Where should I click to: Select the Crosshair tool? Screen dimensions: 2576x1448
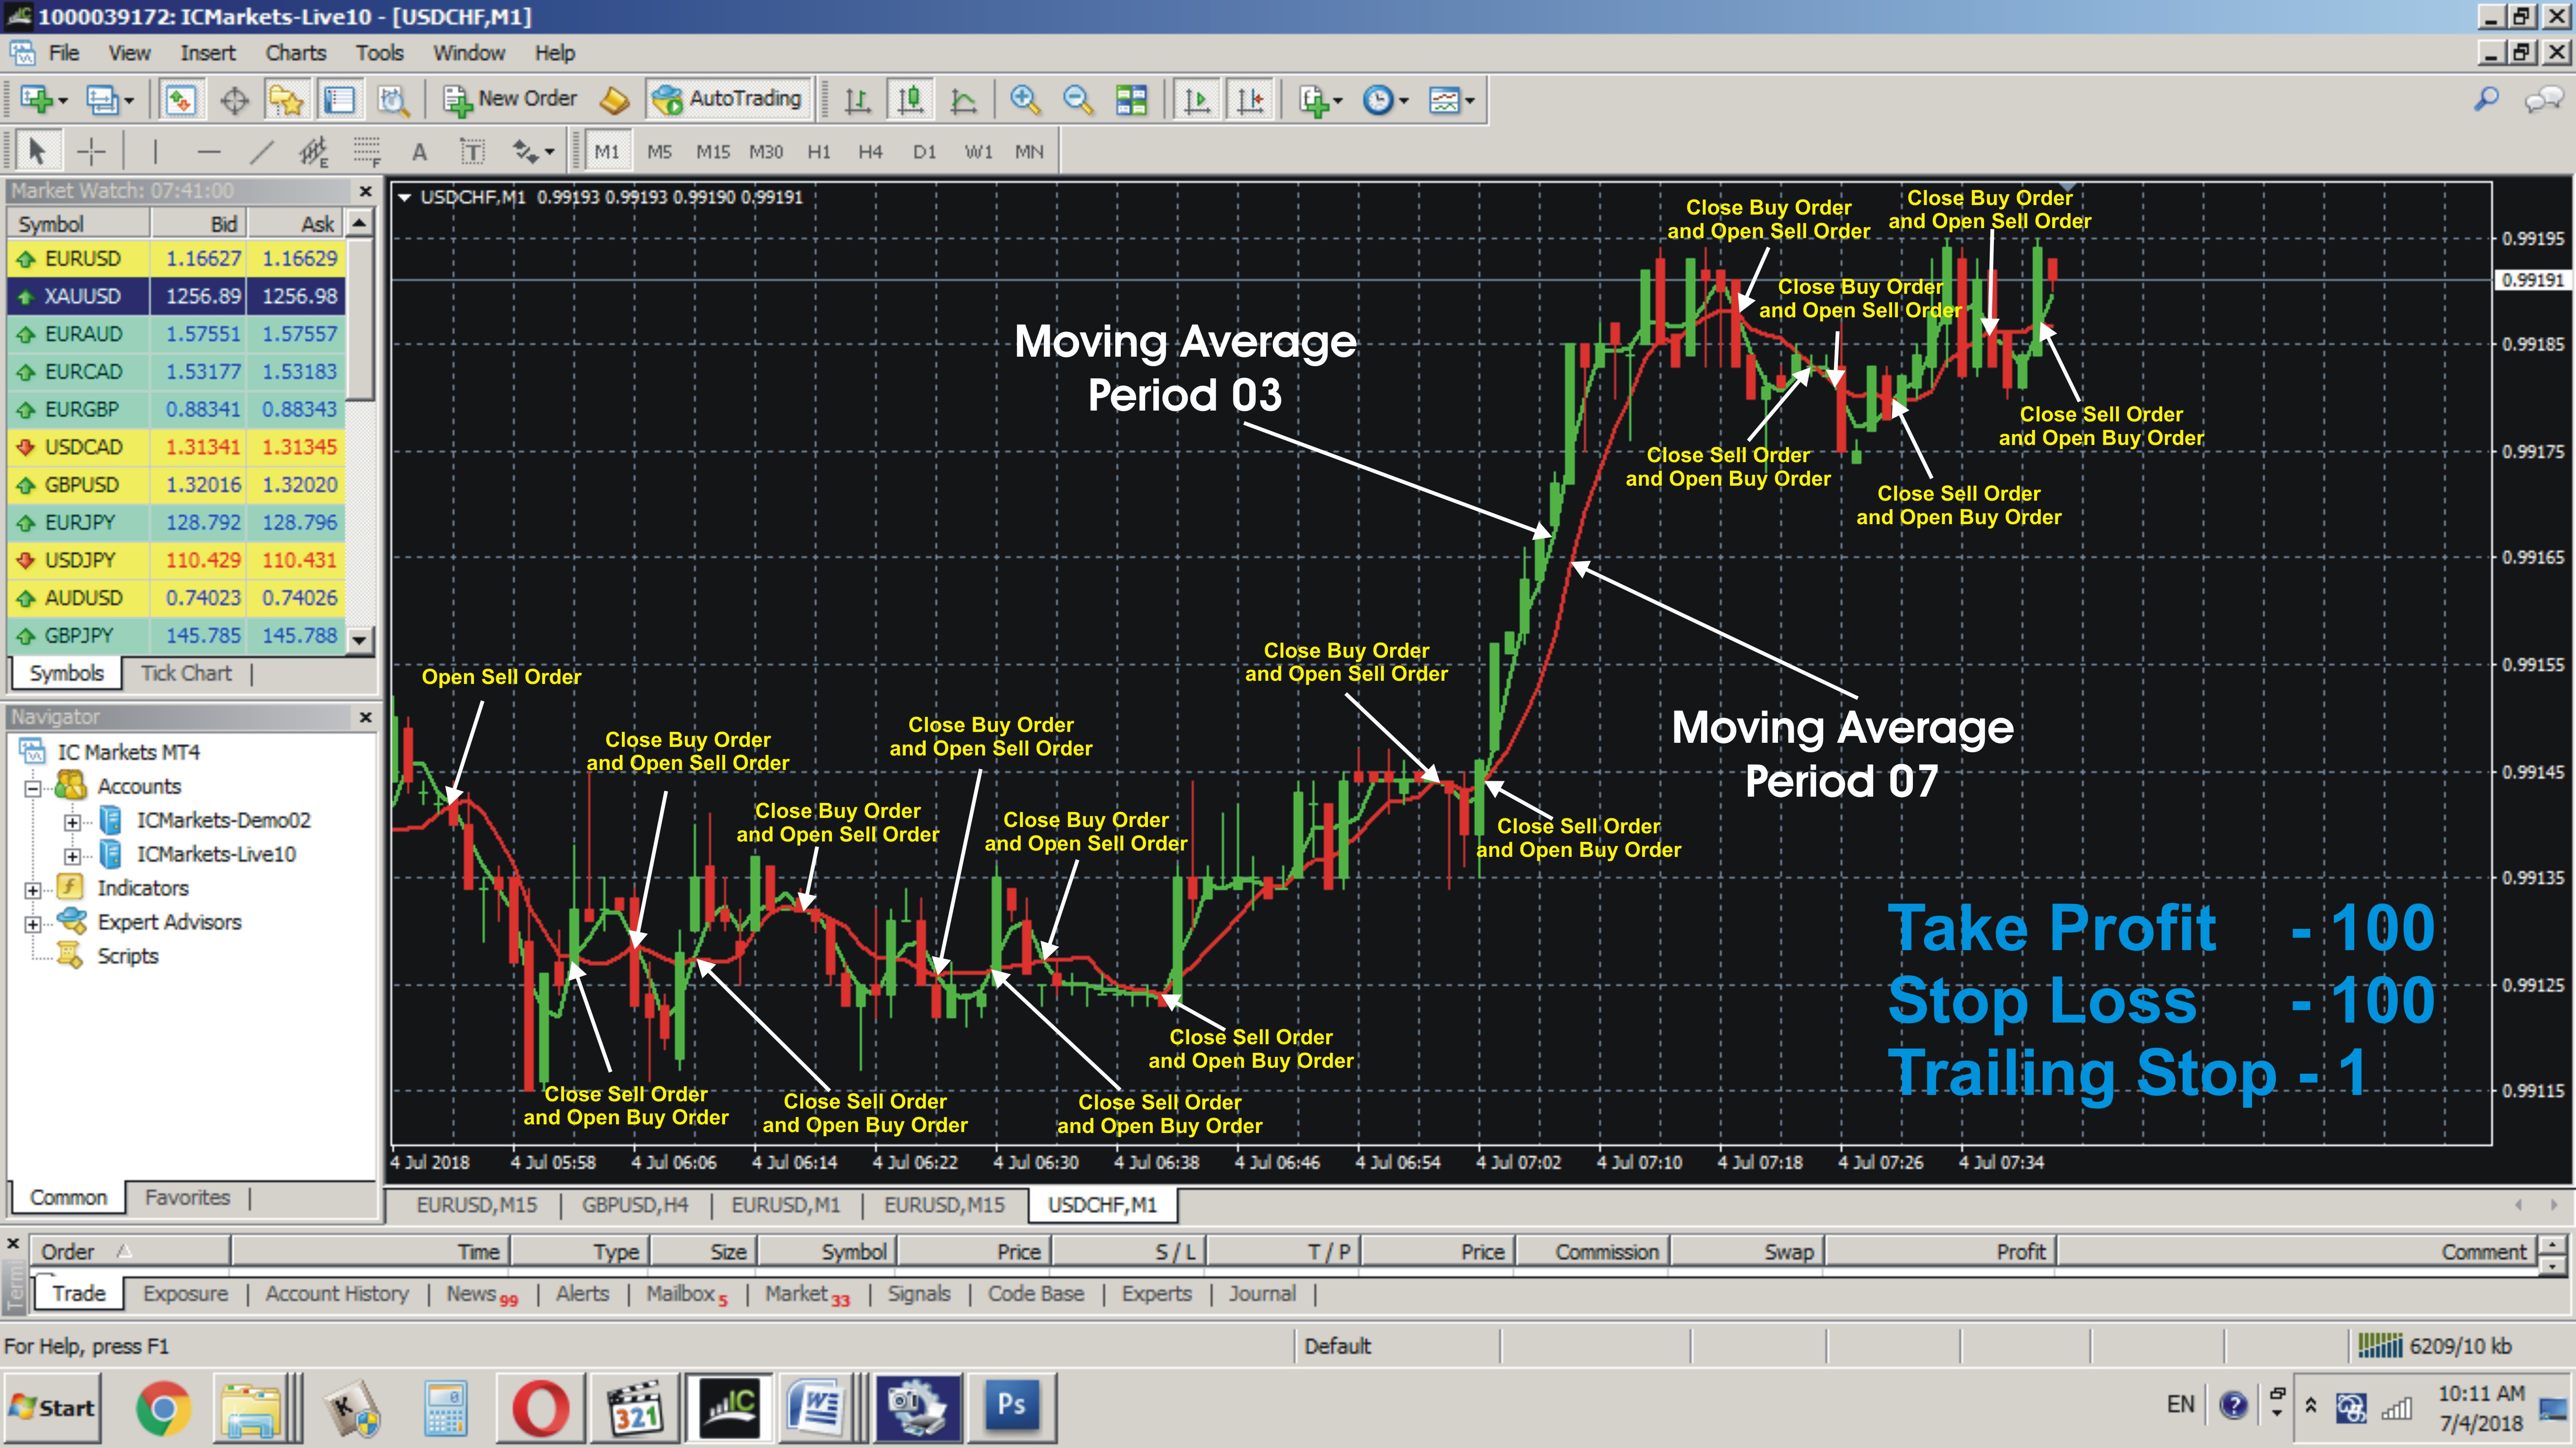pyautogui.click(x=91, y=152)
